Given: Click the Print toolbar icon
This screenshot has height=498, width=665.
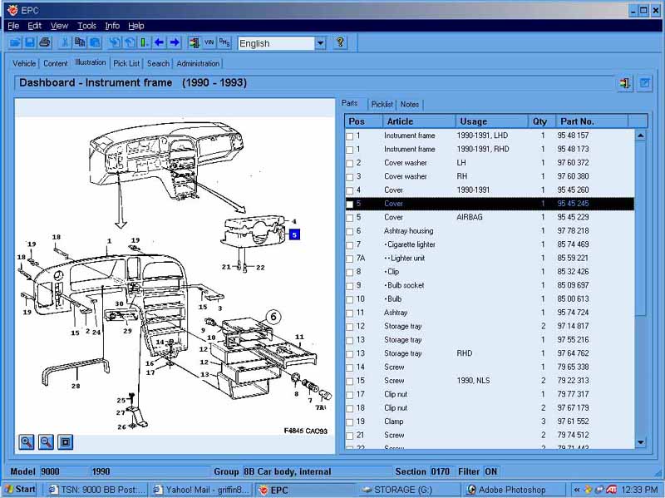Looking at the screenshot, I should 44,42.
